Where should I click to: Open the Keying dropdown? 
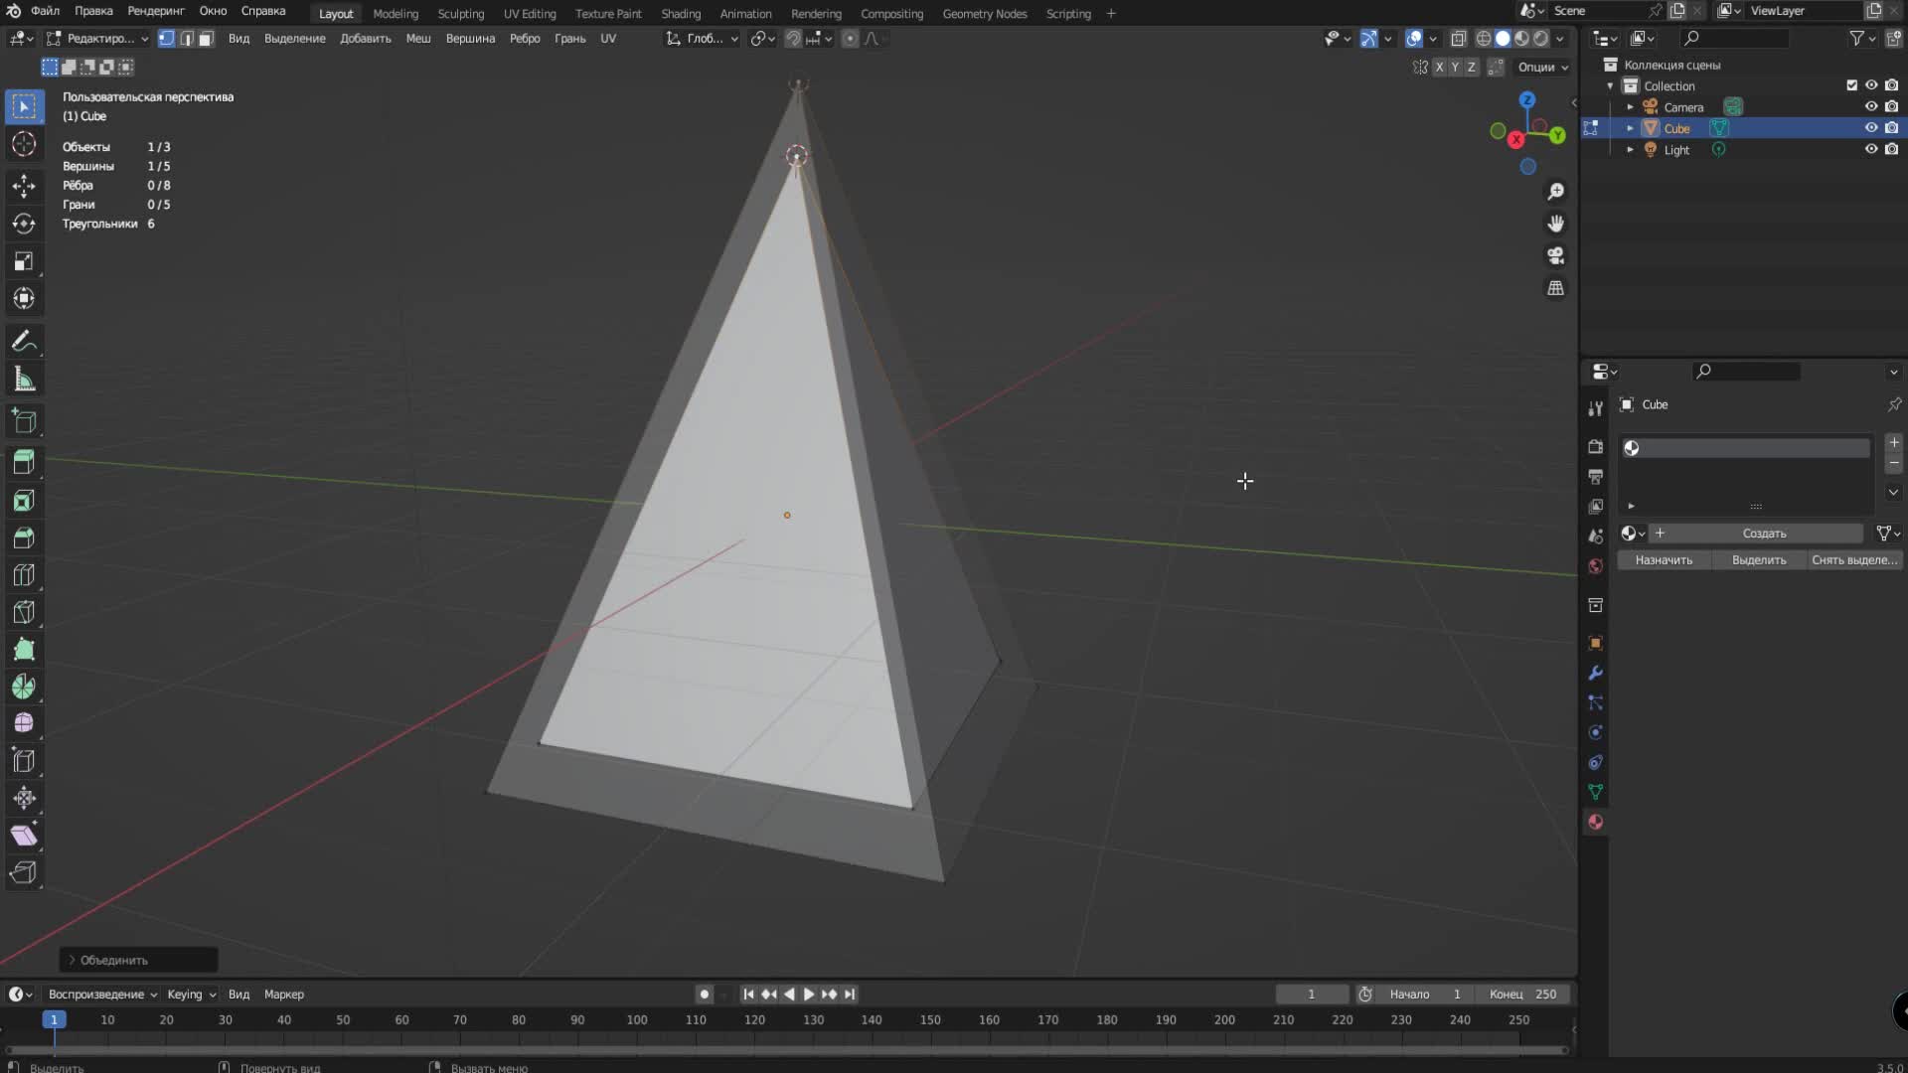click(192, 995)
